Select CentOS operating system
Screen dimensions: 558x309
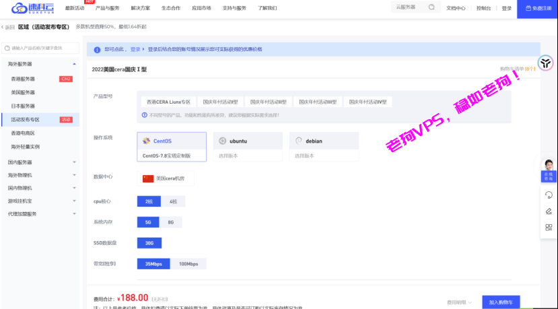(x=172, y=141)
